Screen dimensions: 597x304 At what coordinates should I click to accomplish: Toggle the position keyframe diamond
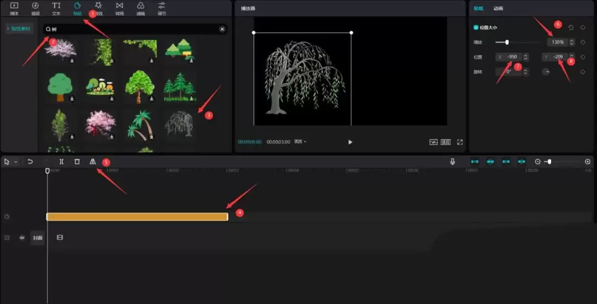(583, 57)
